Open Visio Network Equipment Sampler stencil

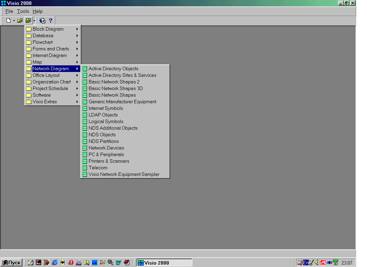[x=125, y=174]
